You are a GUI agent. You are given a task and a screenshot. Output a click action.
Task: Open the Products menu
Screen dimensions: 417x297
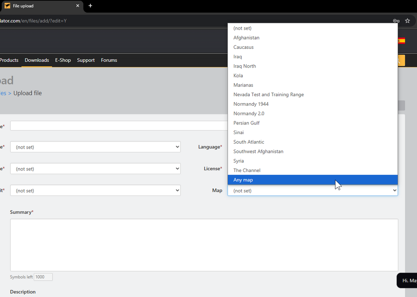pos(9,60)
